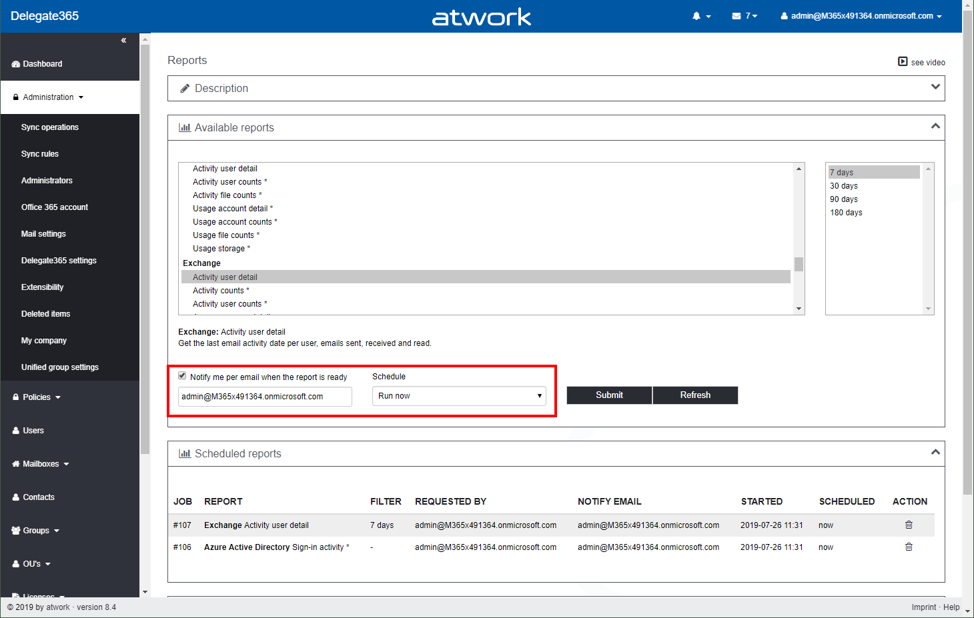Open the Schedule Run now dropdown
This screenshot has width=974, height=618.
[x=459, y=396]
